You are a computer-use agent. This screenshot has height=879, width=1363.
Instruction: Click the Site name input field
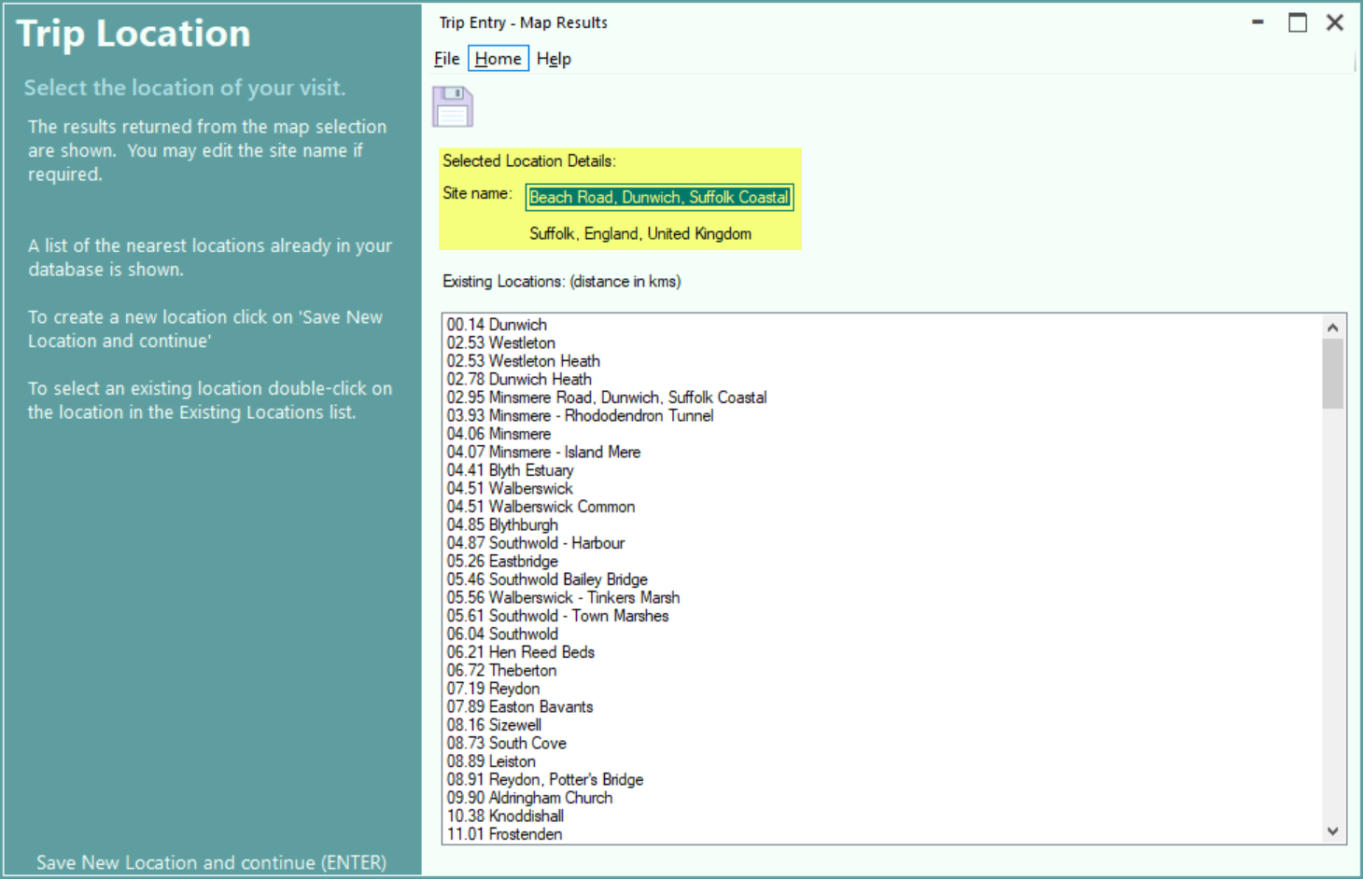pos(659,197)
